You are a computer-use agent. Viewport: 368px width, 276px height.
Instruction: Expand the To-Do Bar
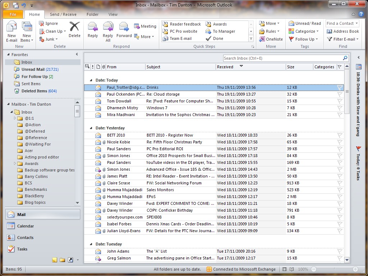click(x=358, y=57)
